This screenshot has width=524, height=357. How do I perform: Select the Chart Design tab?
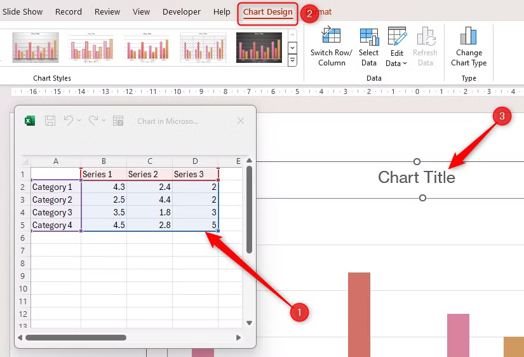pyautogui.click(x=267, y=12)
